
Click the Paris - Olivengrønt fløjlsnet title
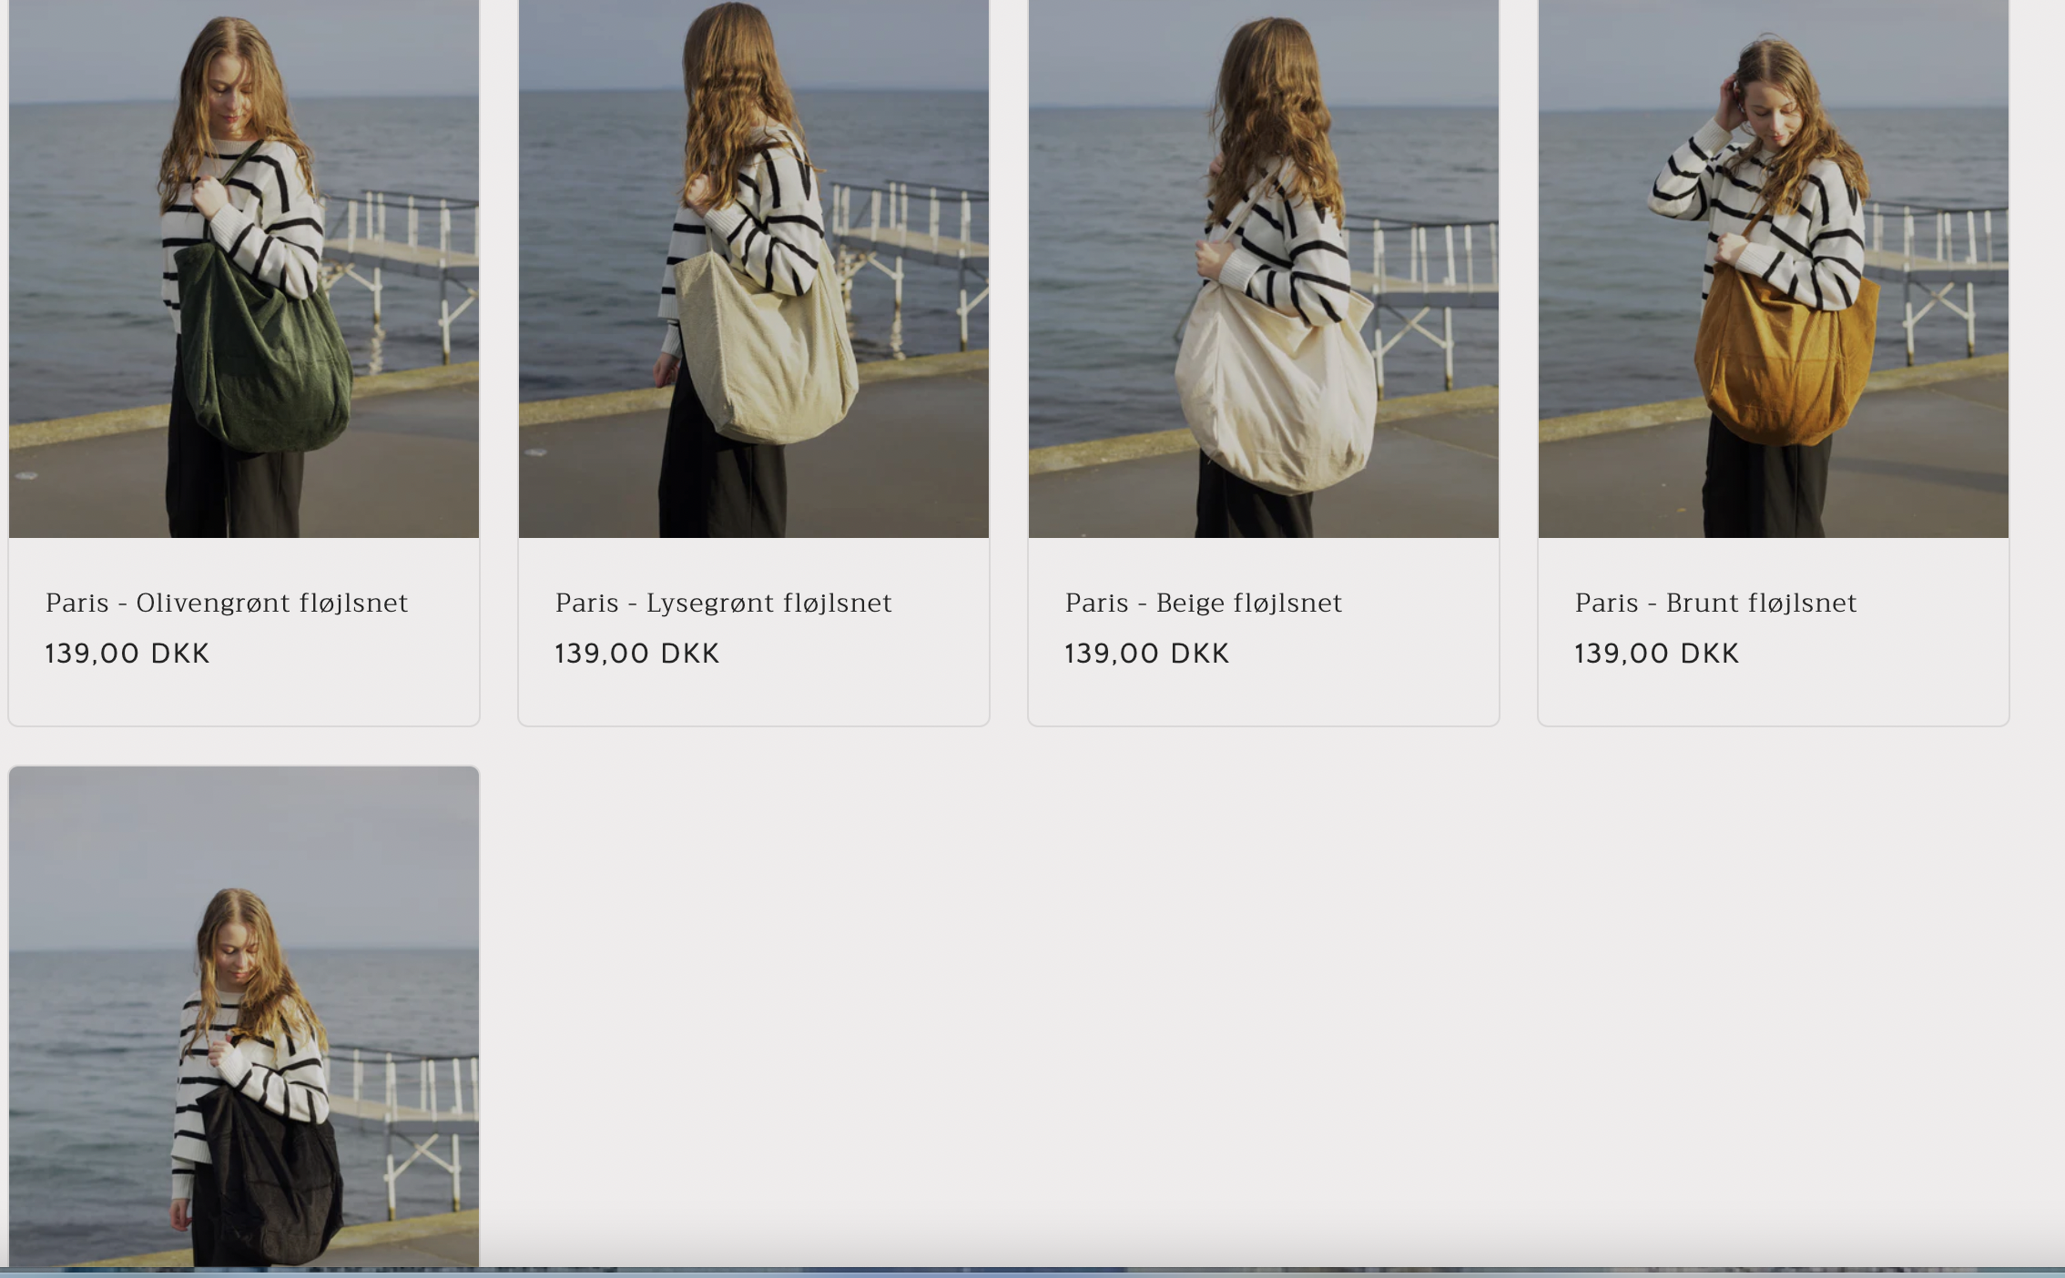click(x=227, y=603)
